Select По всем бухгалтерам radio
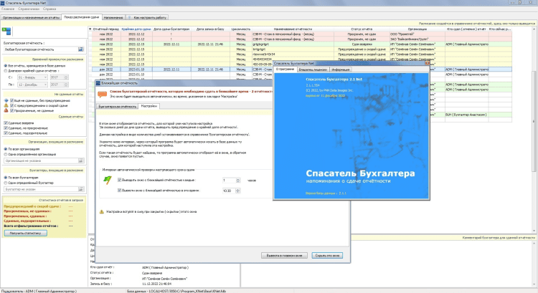This screenshot has height=293, width=538. (x=6, y=178)
